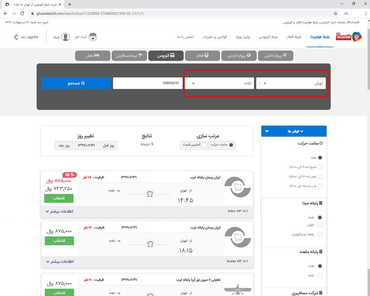Image resolution: width=370 pixels, height=296 pixels.
Task: Select morning صبح departure time filter
Action: 320,167
